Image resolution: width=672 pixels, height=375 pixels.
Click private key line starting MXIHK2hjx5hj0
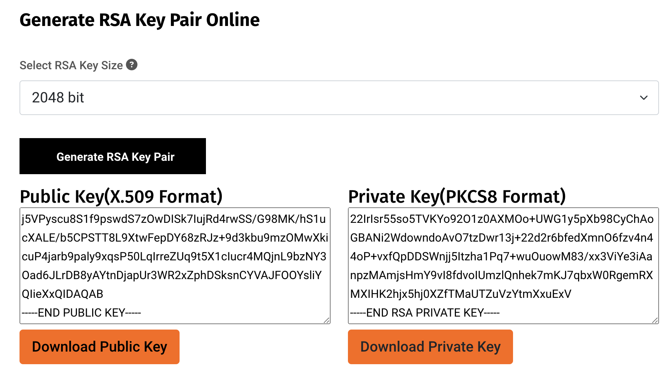click(x=461, y=294)
